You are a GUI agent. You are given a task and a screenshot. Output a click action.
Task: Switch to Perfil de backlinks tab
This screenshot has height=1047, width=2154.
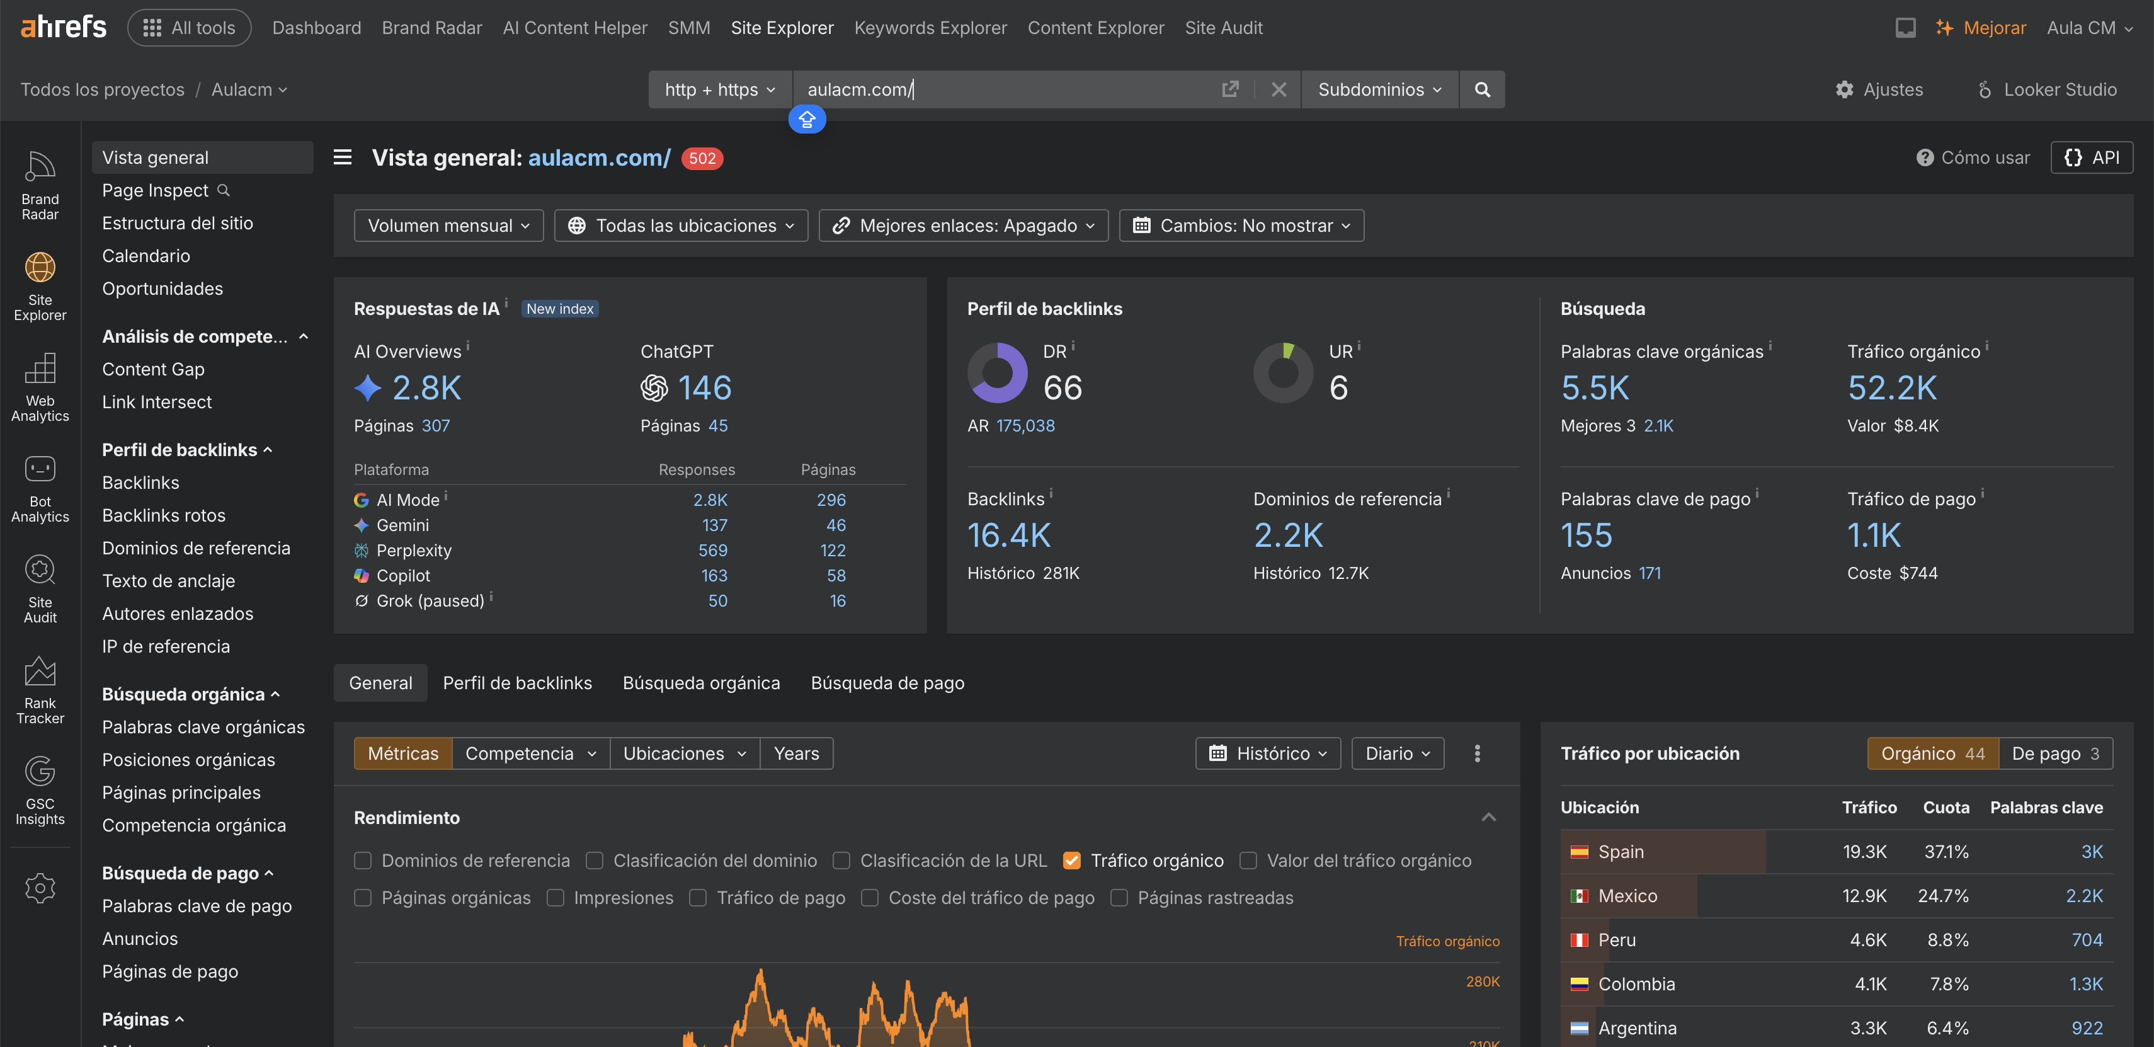click(x=516, y=684)
